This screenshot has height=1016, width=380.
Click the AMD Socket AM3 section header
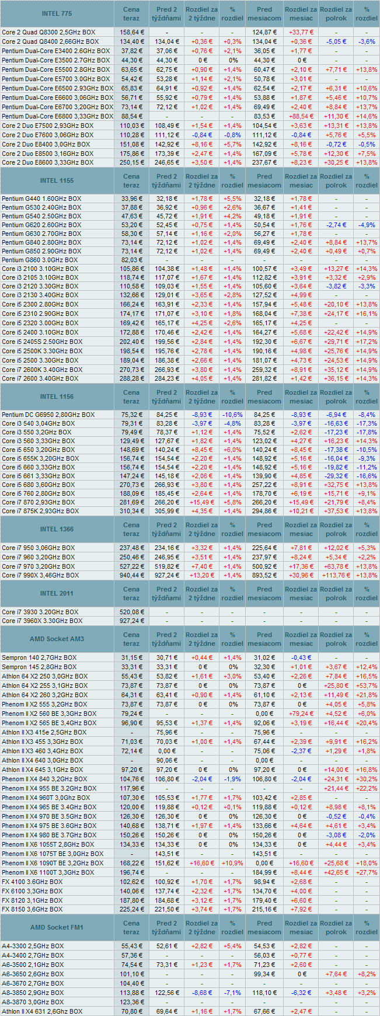coord(57,639)
